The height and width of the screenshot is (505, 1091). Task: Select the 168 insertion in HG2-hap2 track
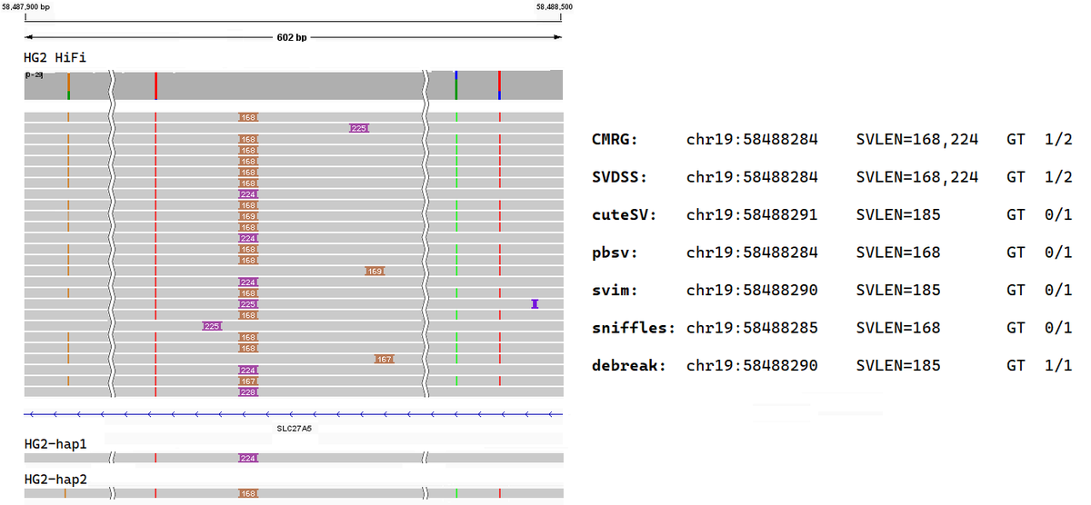(x=248, y=493)
